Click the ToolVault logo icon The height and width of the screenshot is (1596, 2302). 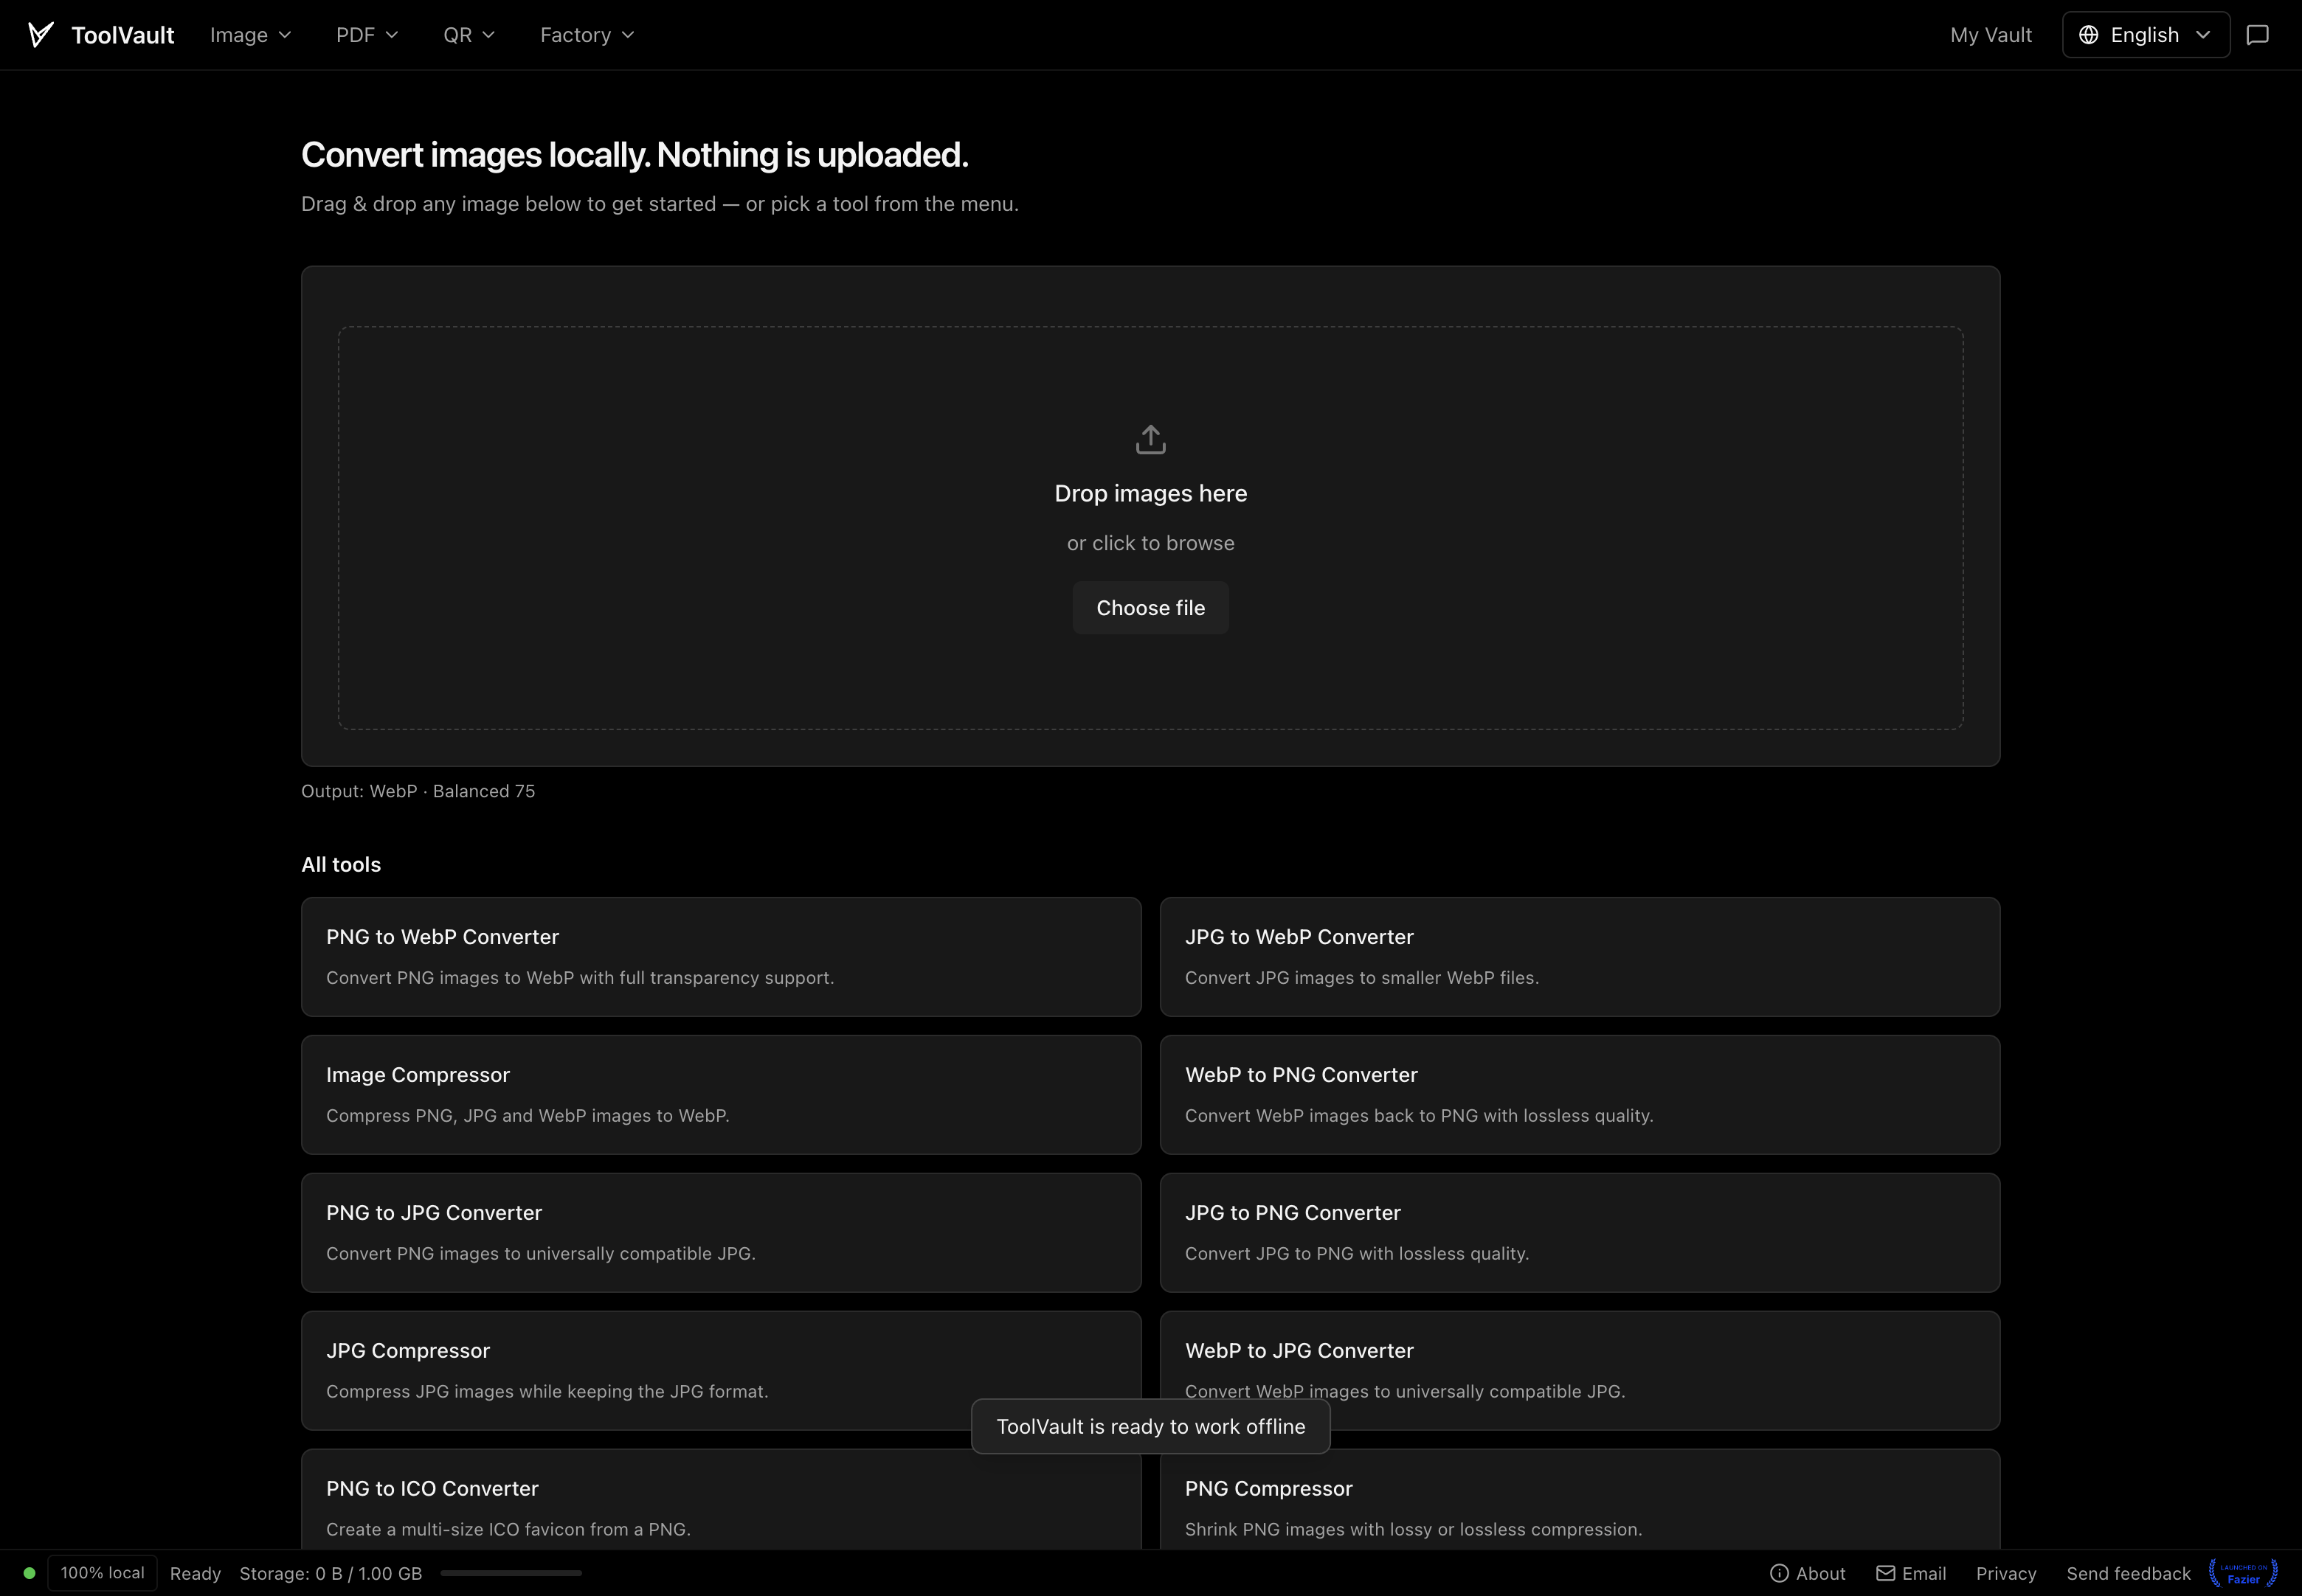[40, 35]
